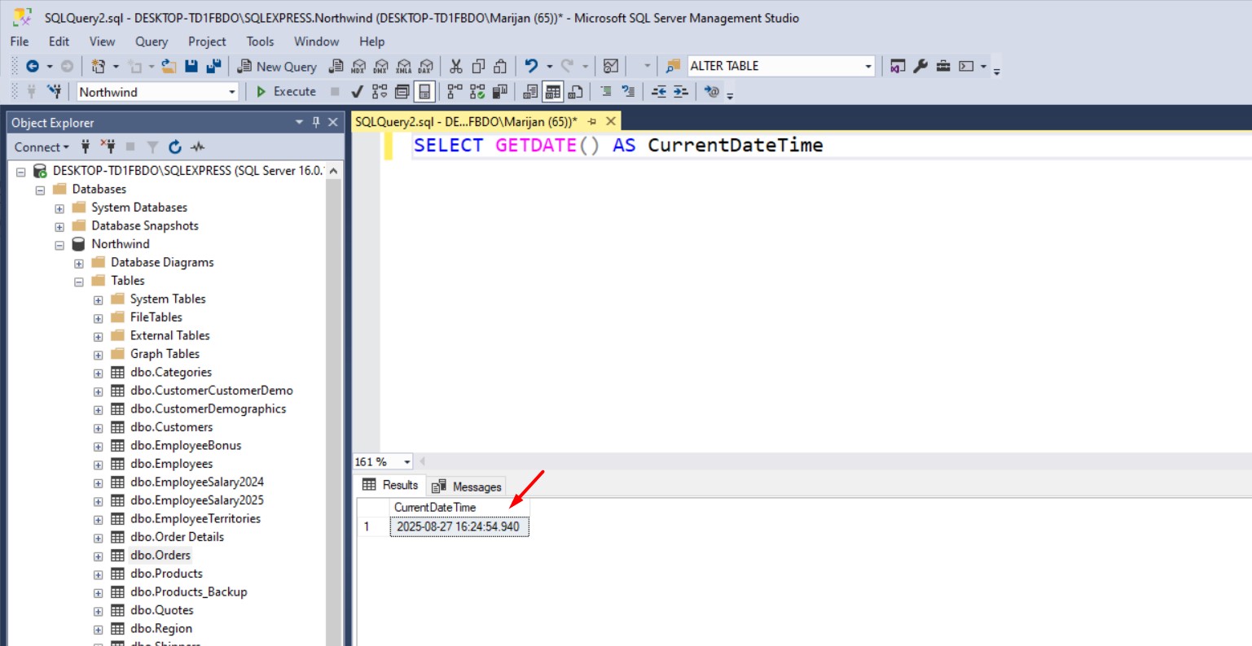The width and height of the screenshot is (1252, 646).
Task: Open the File menu
Action: tap(20, 41)
